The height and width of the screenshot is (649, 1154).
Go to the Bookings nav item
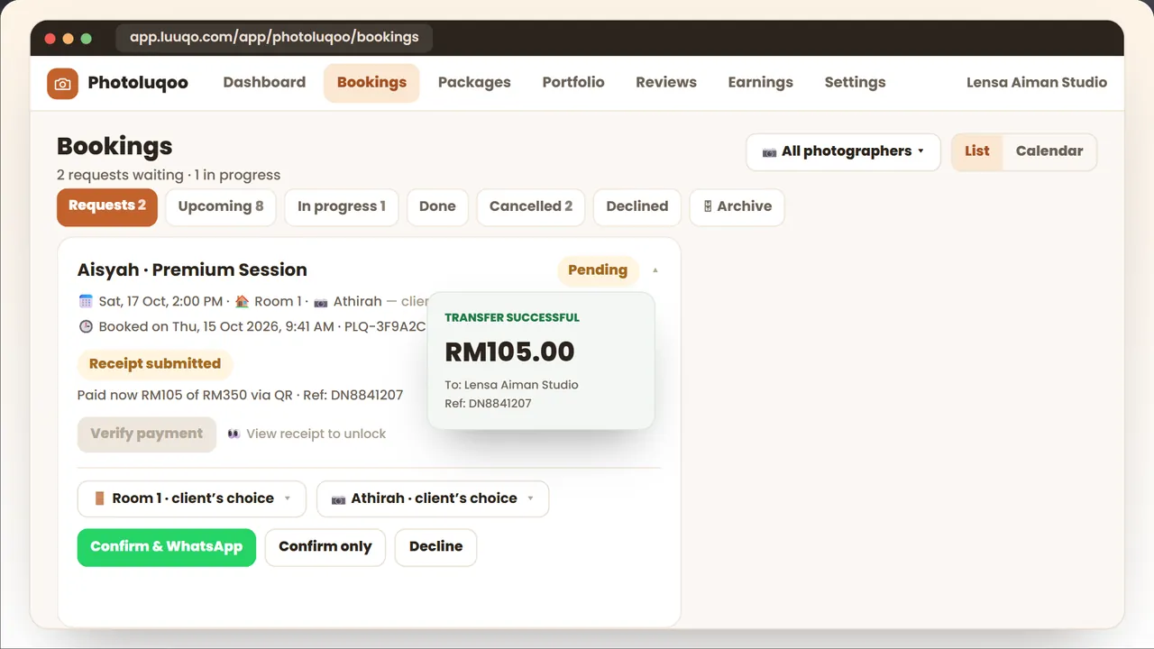point(371,82)
